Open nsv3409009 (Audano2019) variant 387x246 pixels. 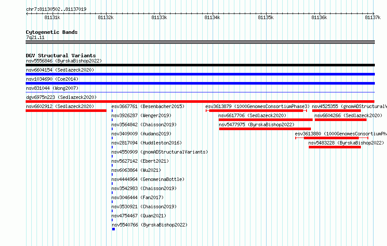141,134
